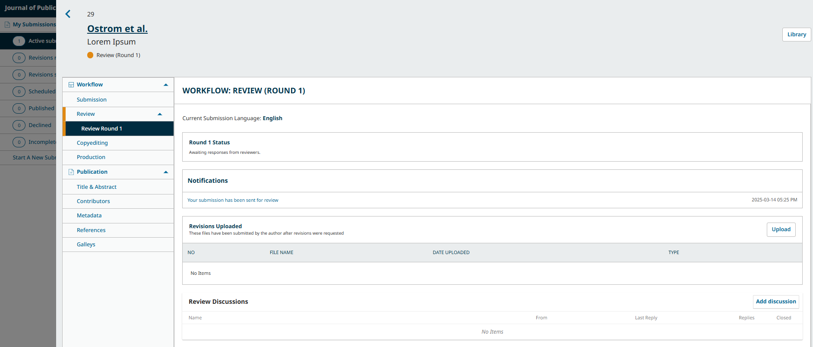
Task: Open Title & Abstract section
Action: [x=97, y=187]
